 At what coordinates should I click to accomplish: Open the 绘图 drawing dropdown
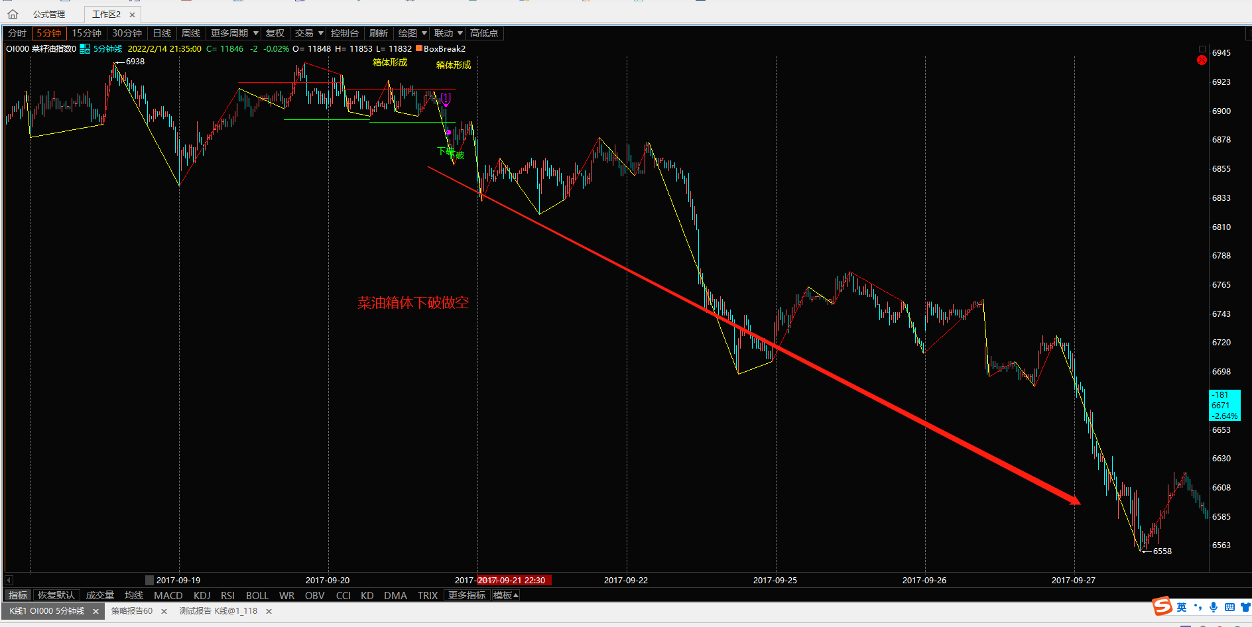coord(412,33)
